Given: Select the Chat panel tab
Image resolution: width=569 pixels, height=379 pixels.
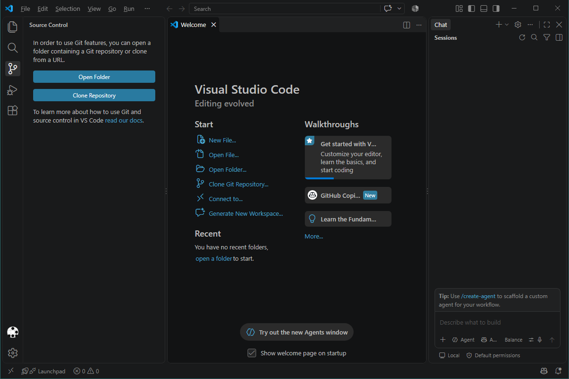Looking at the screenshot, I should 441,25.
